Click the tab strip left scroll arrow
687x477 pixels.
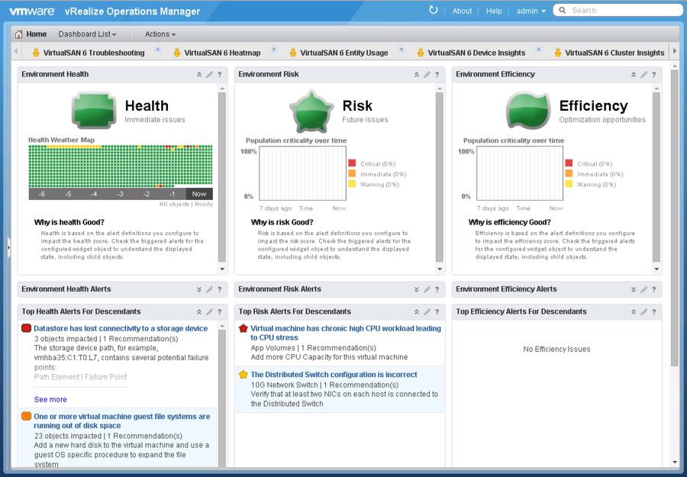click(16, 51)
